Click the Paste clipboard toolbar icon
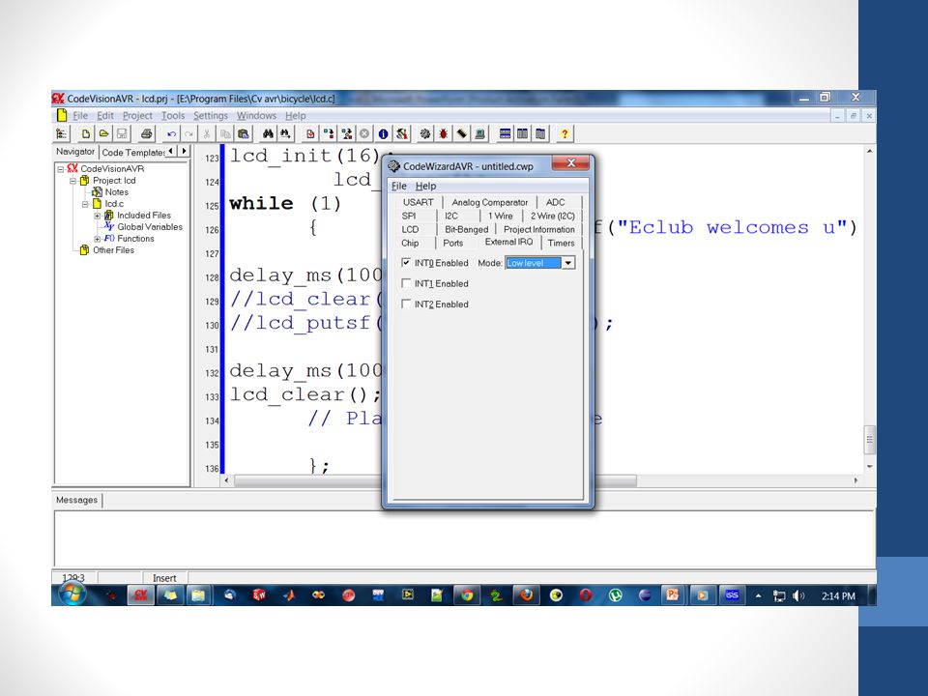This screenshot has height=696, width=928. pos(244,133)
